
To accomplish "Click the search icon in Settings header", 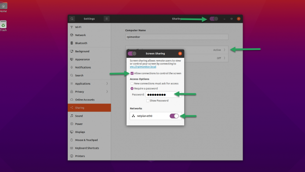I will tap(72, 18).
